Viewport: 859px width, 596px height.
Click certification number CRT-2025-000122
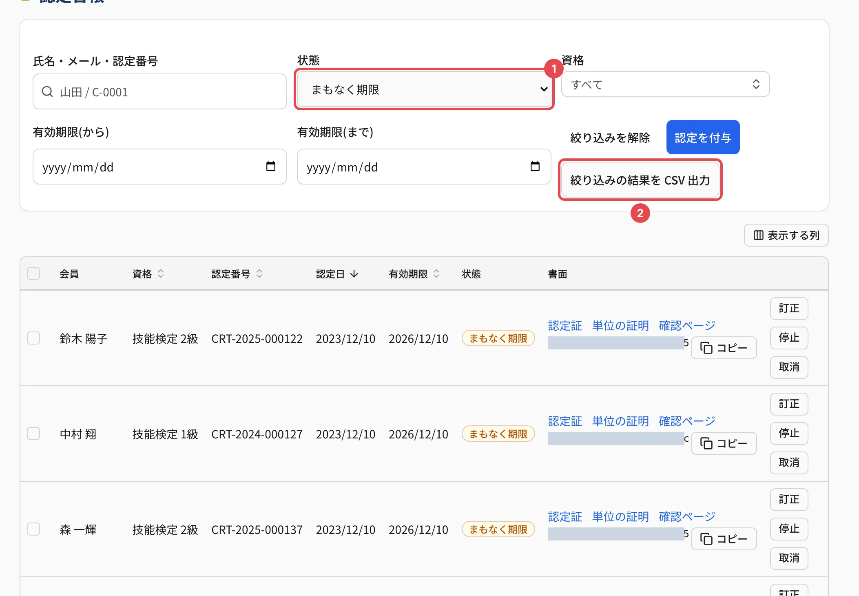coord(257,338)
